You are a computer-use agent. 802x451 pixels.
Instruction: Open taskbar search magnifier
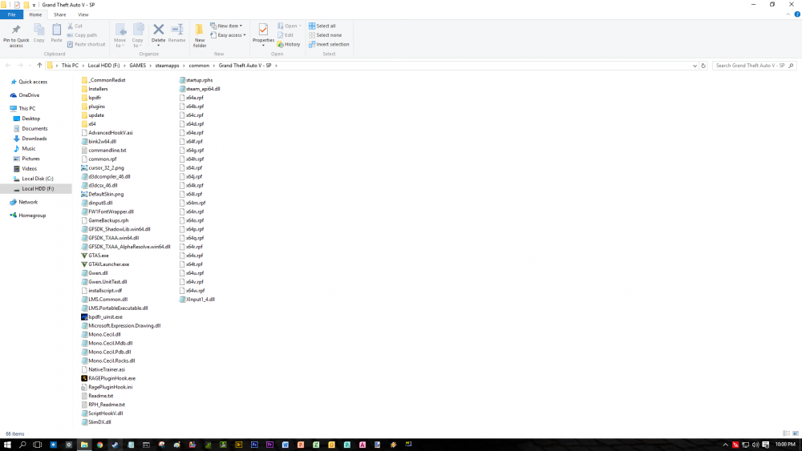22,445
